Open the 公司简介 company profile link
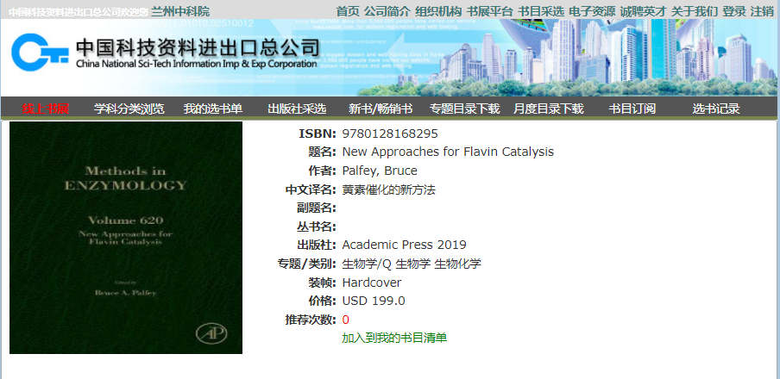 click(387, 11)
